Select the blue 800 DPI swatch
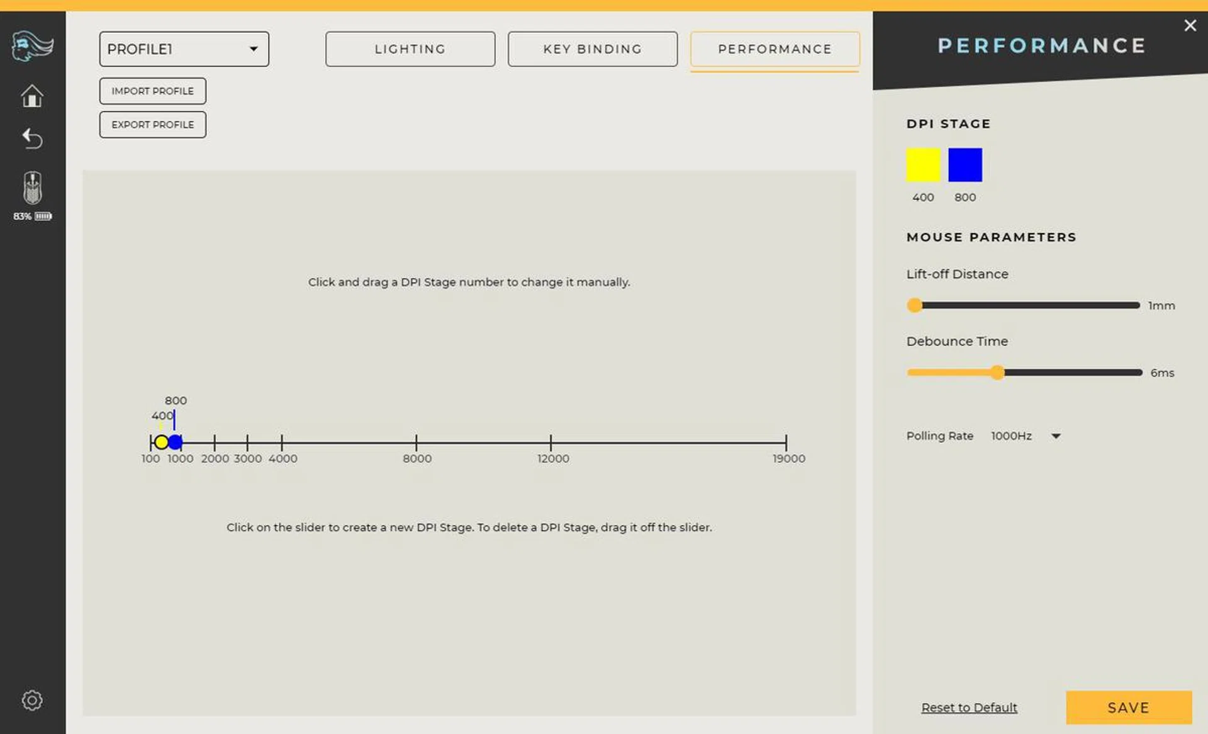 (x=965, y=165)
